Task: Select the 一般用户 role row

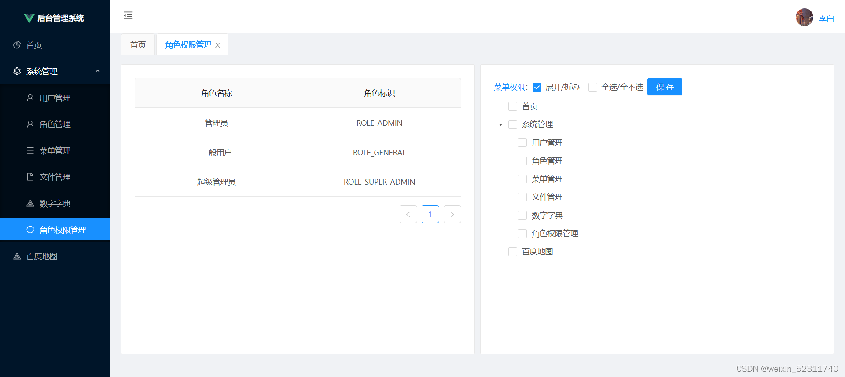Action: pos(298,152)
